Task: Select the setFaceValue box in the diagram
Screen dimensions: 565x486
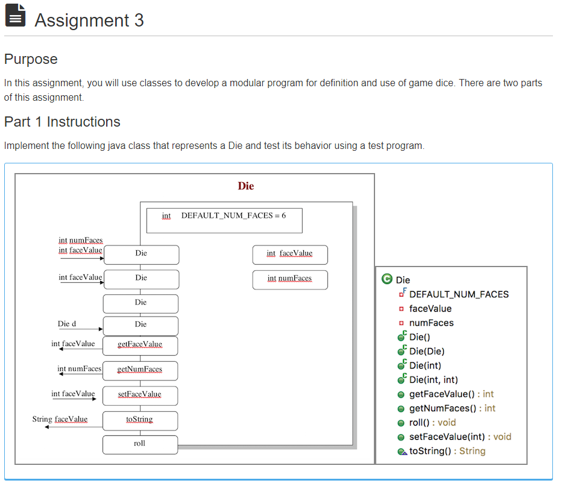Action: click(x=140, y=396)
